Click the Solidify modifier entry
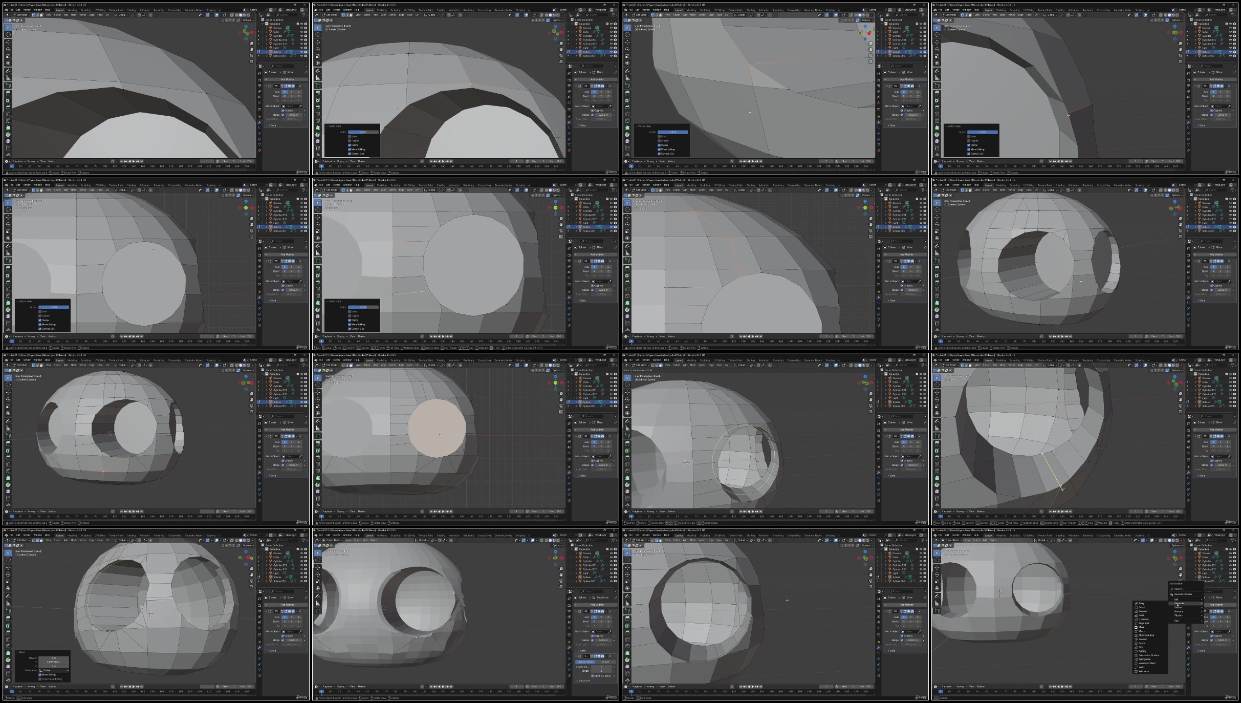Image resolution: width=1241 pixels, height=703 pixels. point(1142,651)
